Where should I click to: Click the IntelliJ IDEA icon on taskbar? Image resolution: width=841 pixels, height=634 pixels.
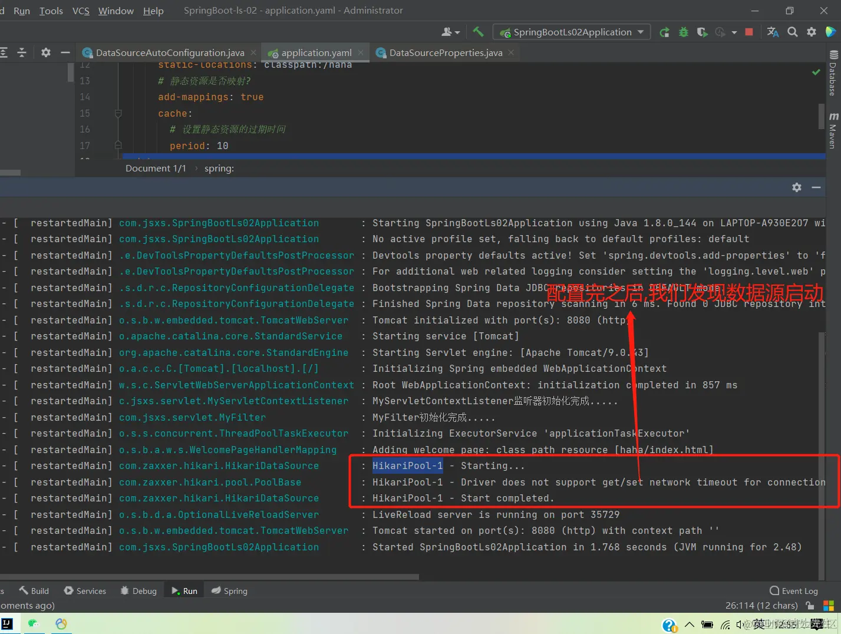point(7,623)
